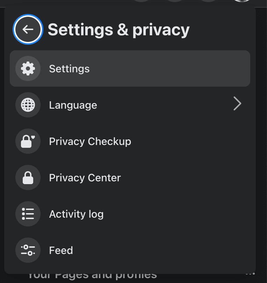Click the Settings gear icon
This screenshot has height=283, width=267.
pyautogui.click(x=28, y=68)
